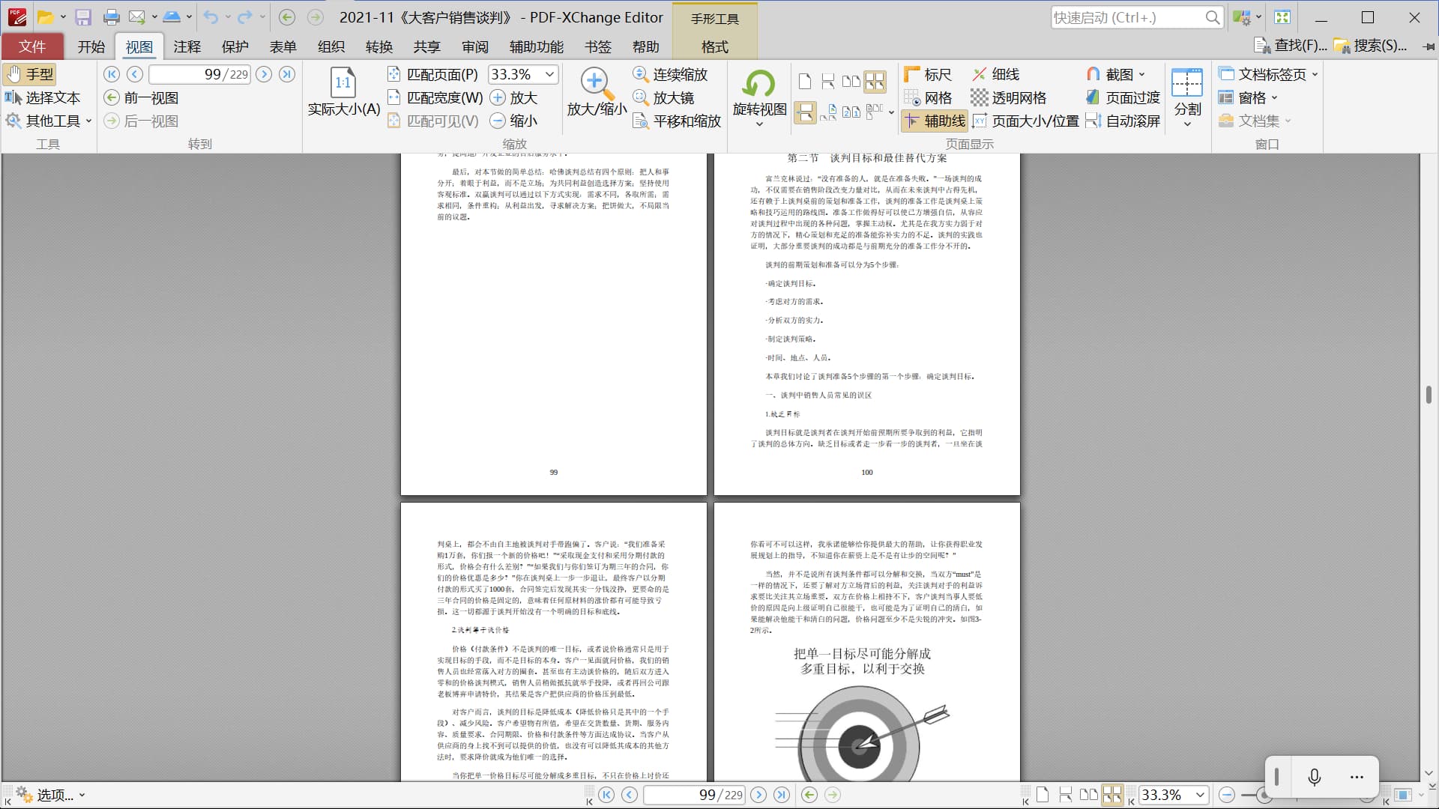Click the Previous View (前一视图) button

142,97
